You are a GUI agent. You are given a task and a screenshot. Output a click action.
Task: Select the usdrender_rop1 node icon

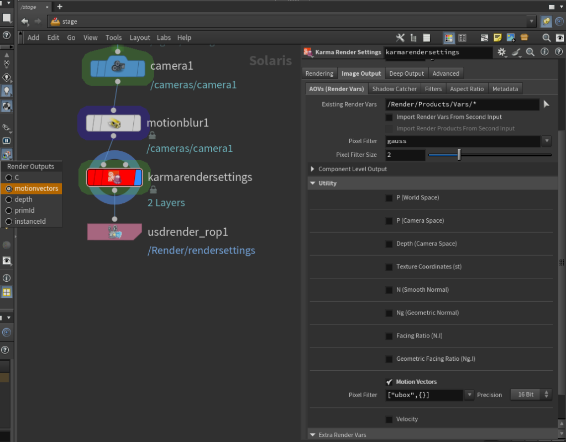tap(115, 233)
